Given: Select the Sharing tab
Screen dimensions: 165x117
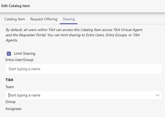Looking at the screenshot, I should coord(69,19).
